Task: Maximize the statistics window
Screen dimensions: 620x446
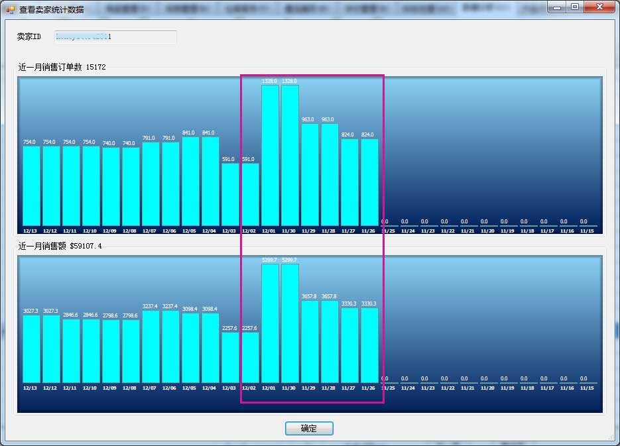Action: (574, 7)
